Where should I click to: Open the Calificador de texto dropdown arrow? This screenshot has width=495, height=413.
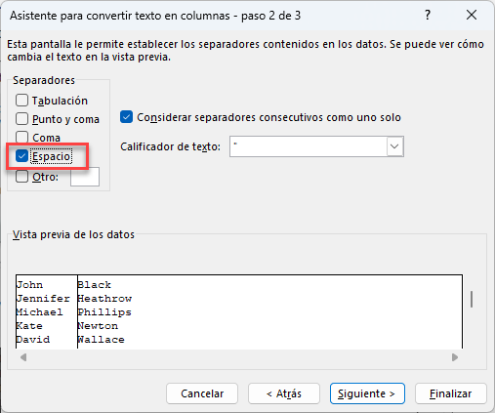pyautogui.click(x=394, y=146)
